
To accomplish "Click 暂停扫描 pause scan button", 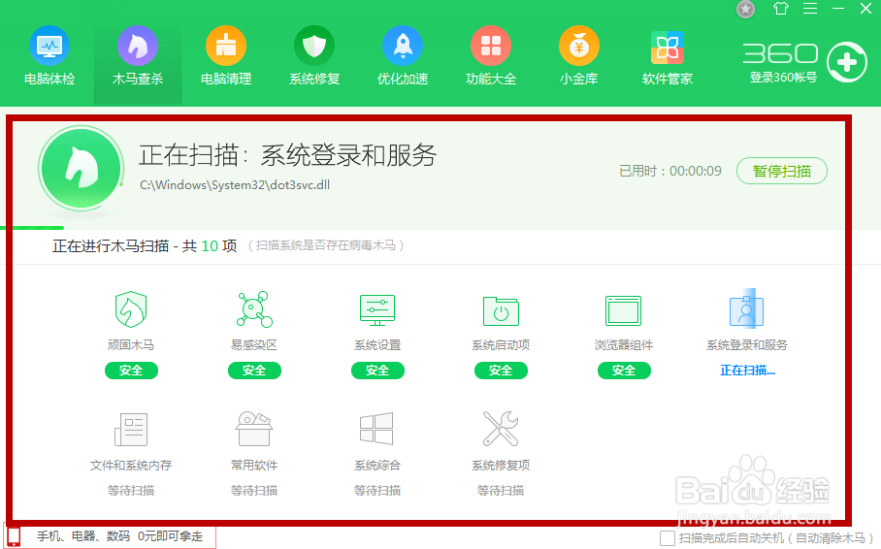I will (x=782, y=171).
